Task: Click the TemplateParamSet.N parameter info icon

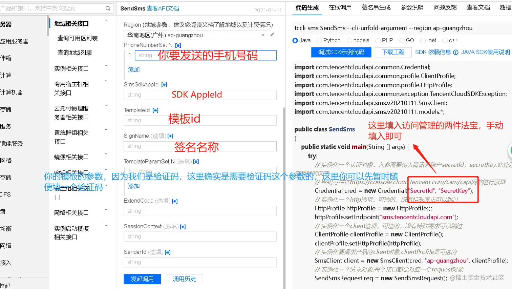Action: pyautogui.click(x=196, y=162)
